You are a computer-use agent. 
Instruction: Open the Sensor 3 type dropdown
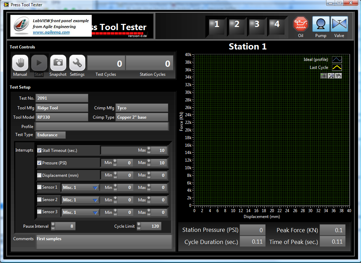point(80,212)
